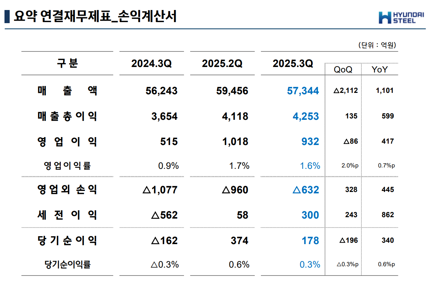Image resolution: width=427 pixels, height=289 pixels.
Task: Click the 매출총이익 row label
Action: 67,116
